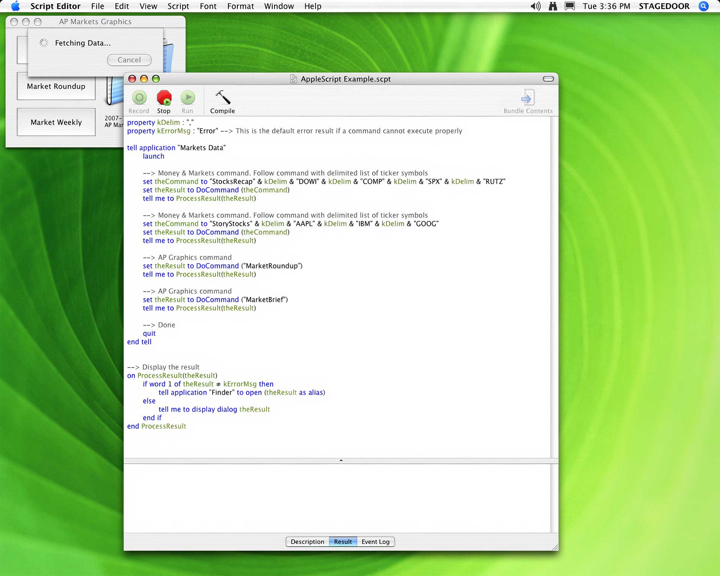Open the File menu
Image resolution: width=720 pixels, height=576 pixels.
click(x=97, y=6)
